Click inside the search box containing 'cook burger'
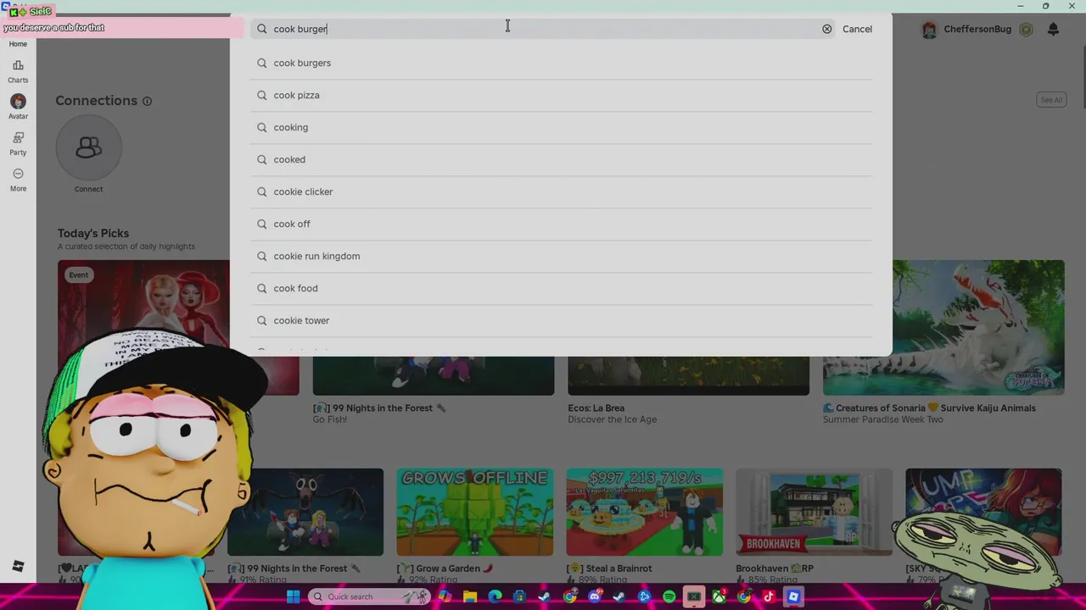The image size is (1086, 610). tap(543, 29)
